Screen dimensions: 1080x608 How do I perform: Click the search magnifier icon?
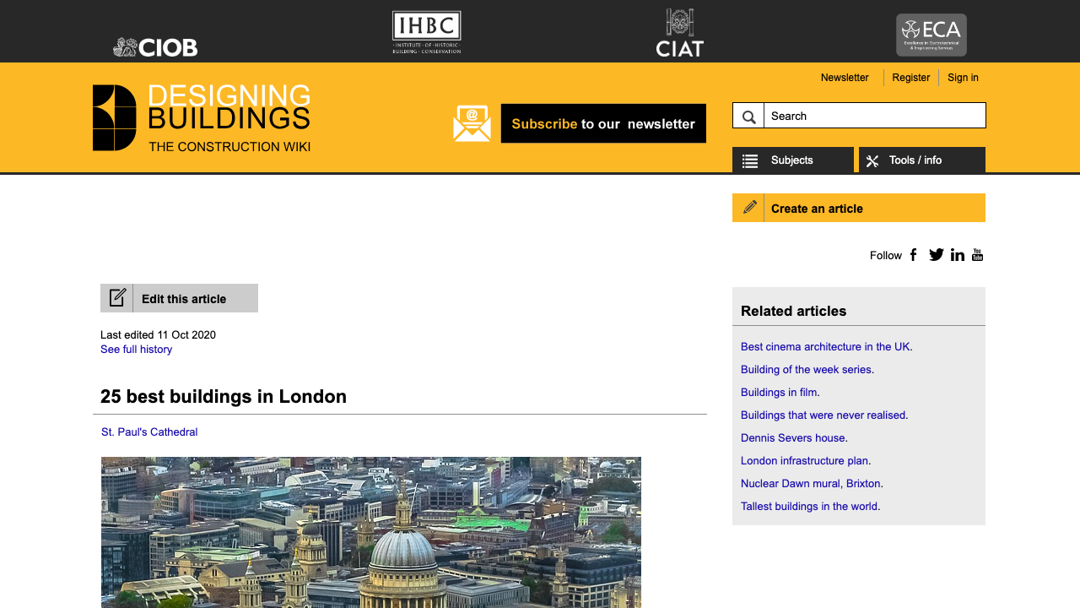[x=748, y=116]
